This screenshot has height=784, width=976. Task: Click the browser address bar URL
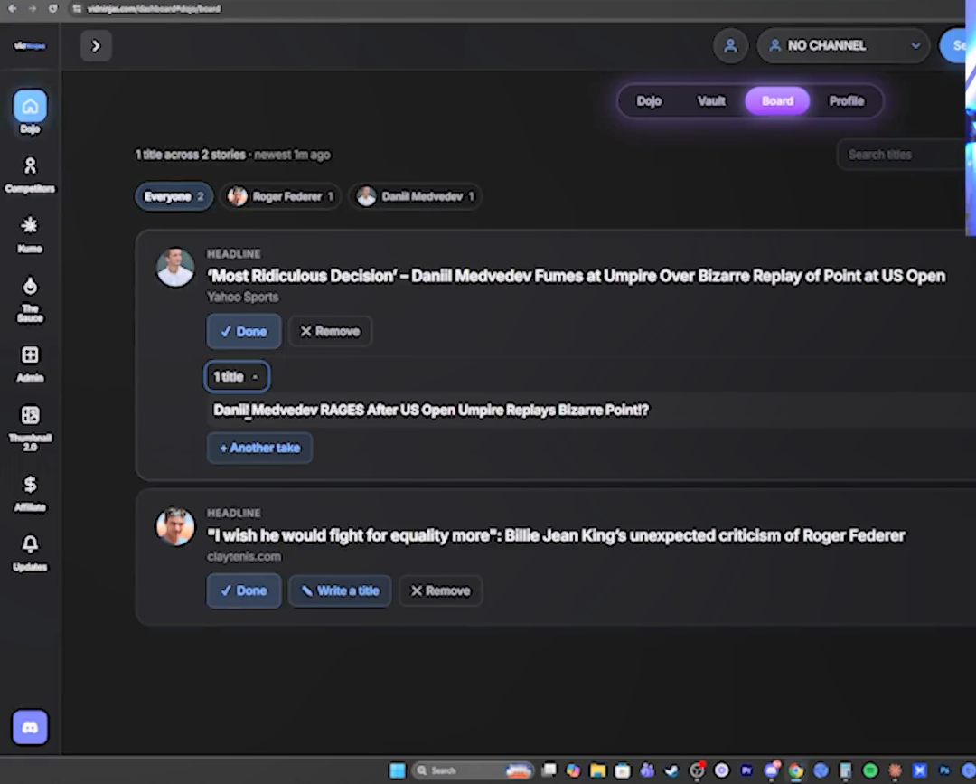[x=154, y=9]
